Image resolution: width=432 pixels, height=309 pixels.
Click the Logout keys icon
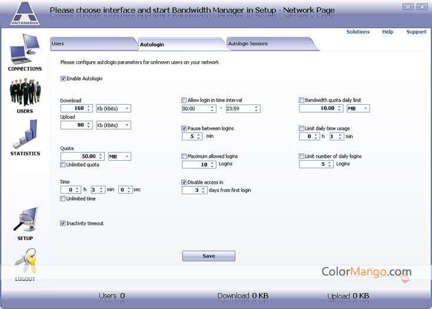tap(25, 261)
